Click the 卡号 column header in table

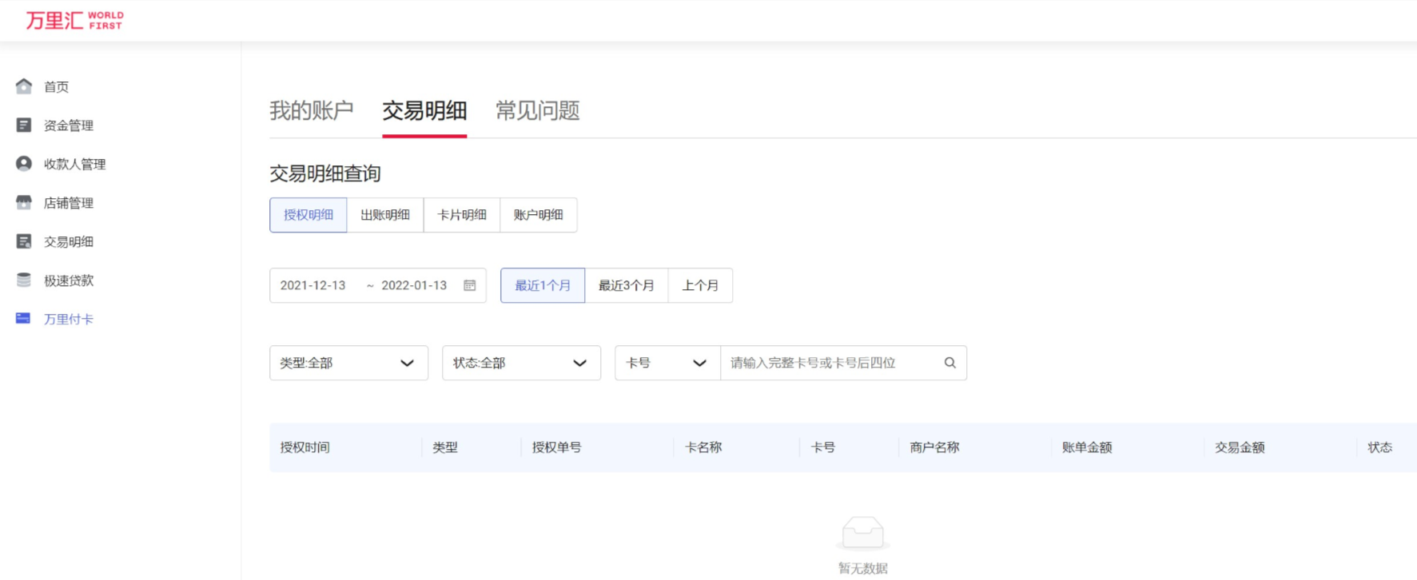pos(823,447)
